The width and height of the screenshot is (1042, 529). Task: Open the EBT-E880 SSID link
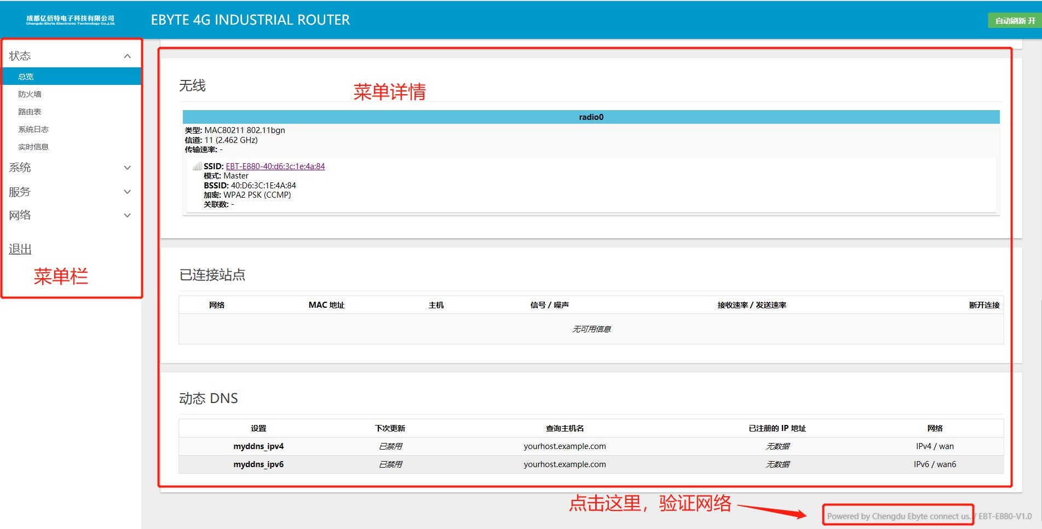275,166
